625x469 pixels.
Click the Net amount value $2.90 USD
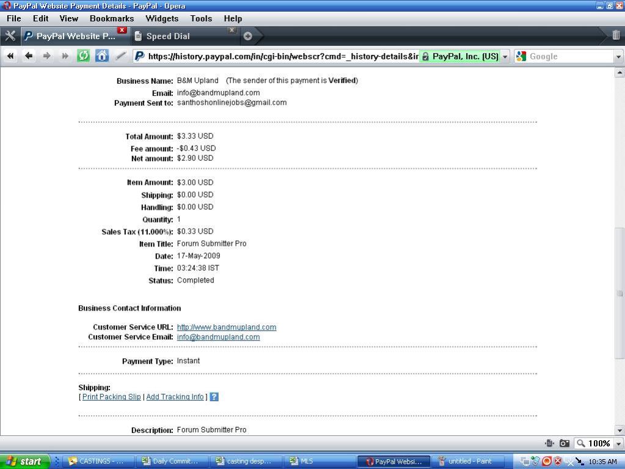click(195, 158)
